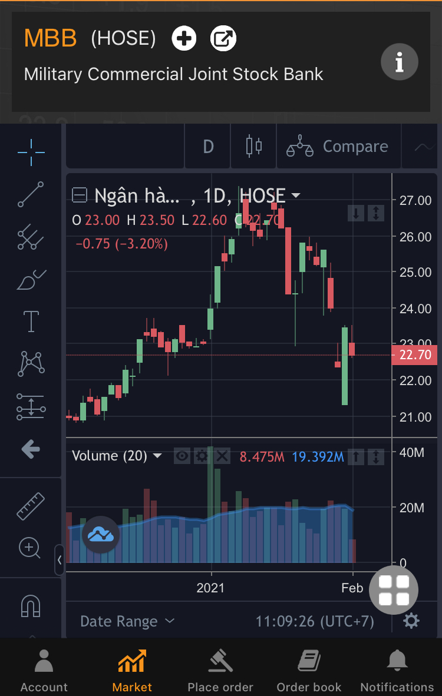Viewport: 442px width, 696px height.
Task: Change the D time interval
Action: click(208, 147)
